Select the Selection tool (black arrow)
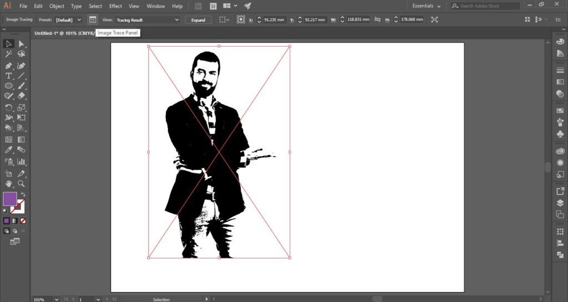Screen dimensions: 568x302 (8, 44)
